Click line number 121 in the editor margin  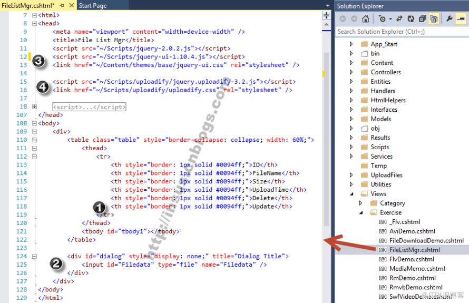22,231
